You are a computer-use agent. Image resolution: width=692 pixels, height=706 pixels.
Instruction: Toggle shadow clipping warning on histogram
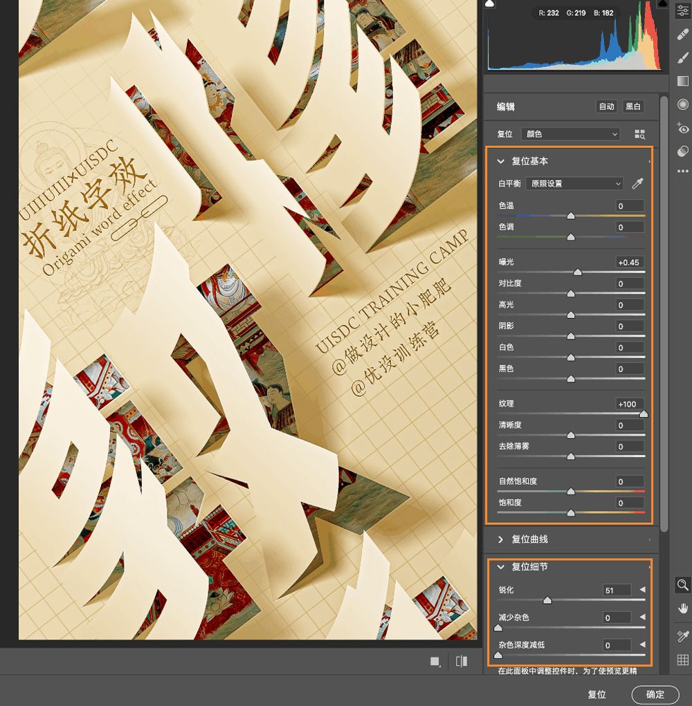click(x=490, y=4)
